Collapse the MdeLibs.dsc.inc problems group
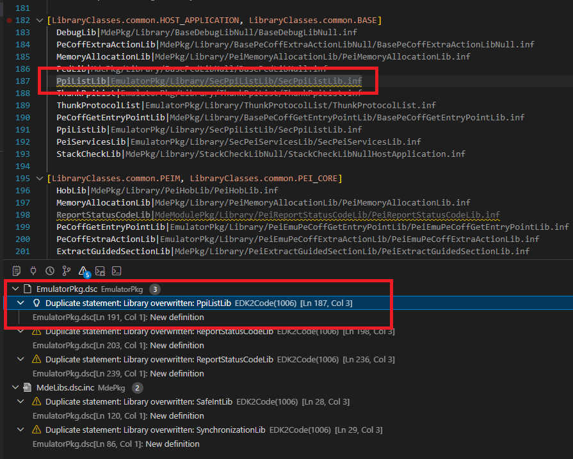This screenshot has width=573, height=459. pos(15,387)
